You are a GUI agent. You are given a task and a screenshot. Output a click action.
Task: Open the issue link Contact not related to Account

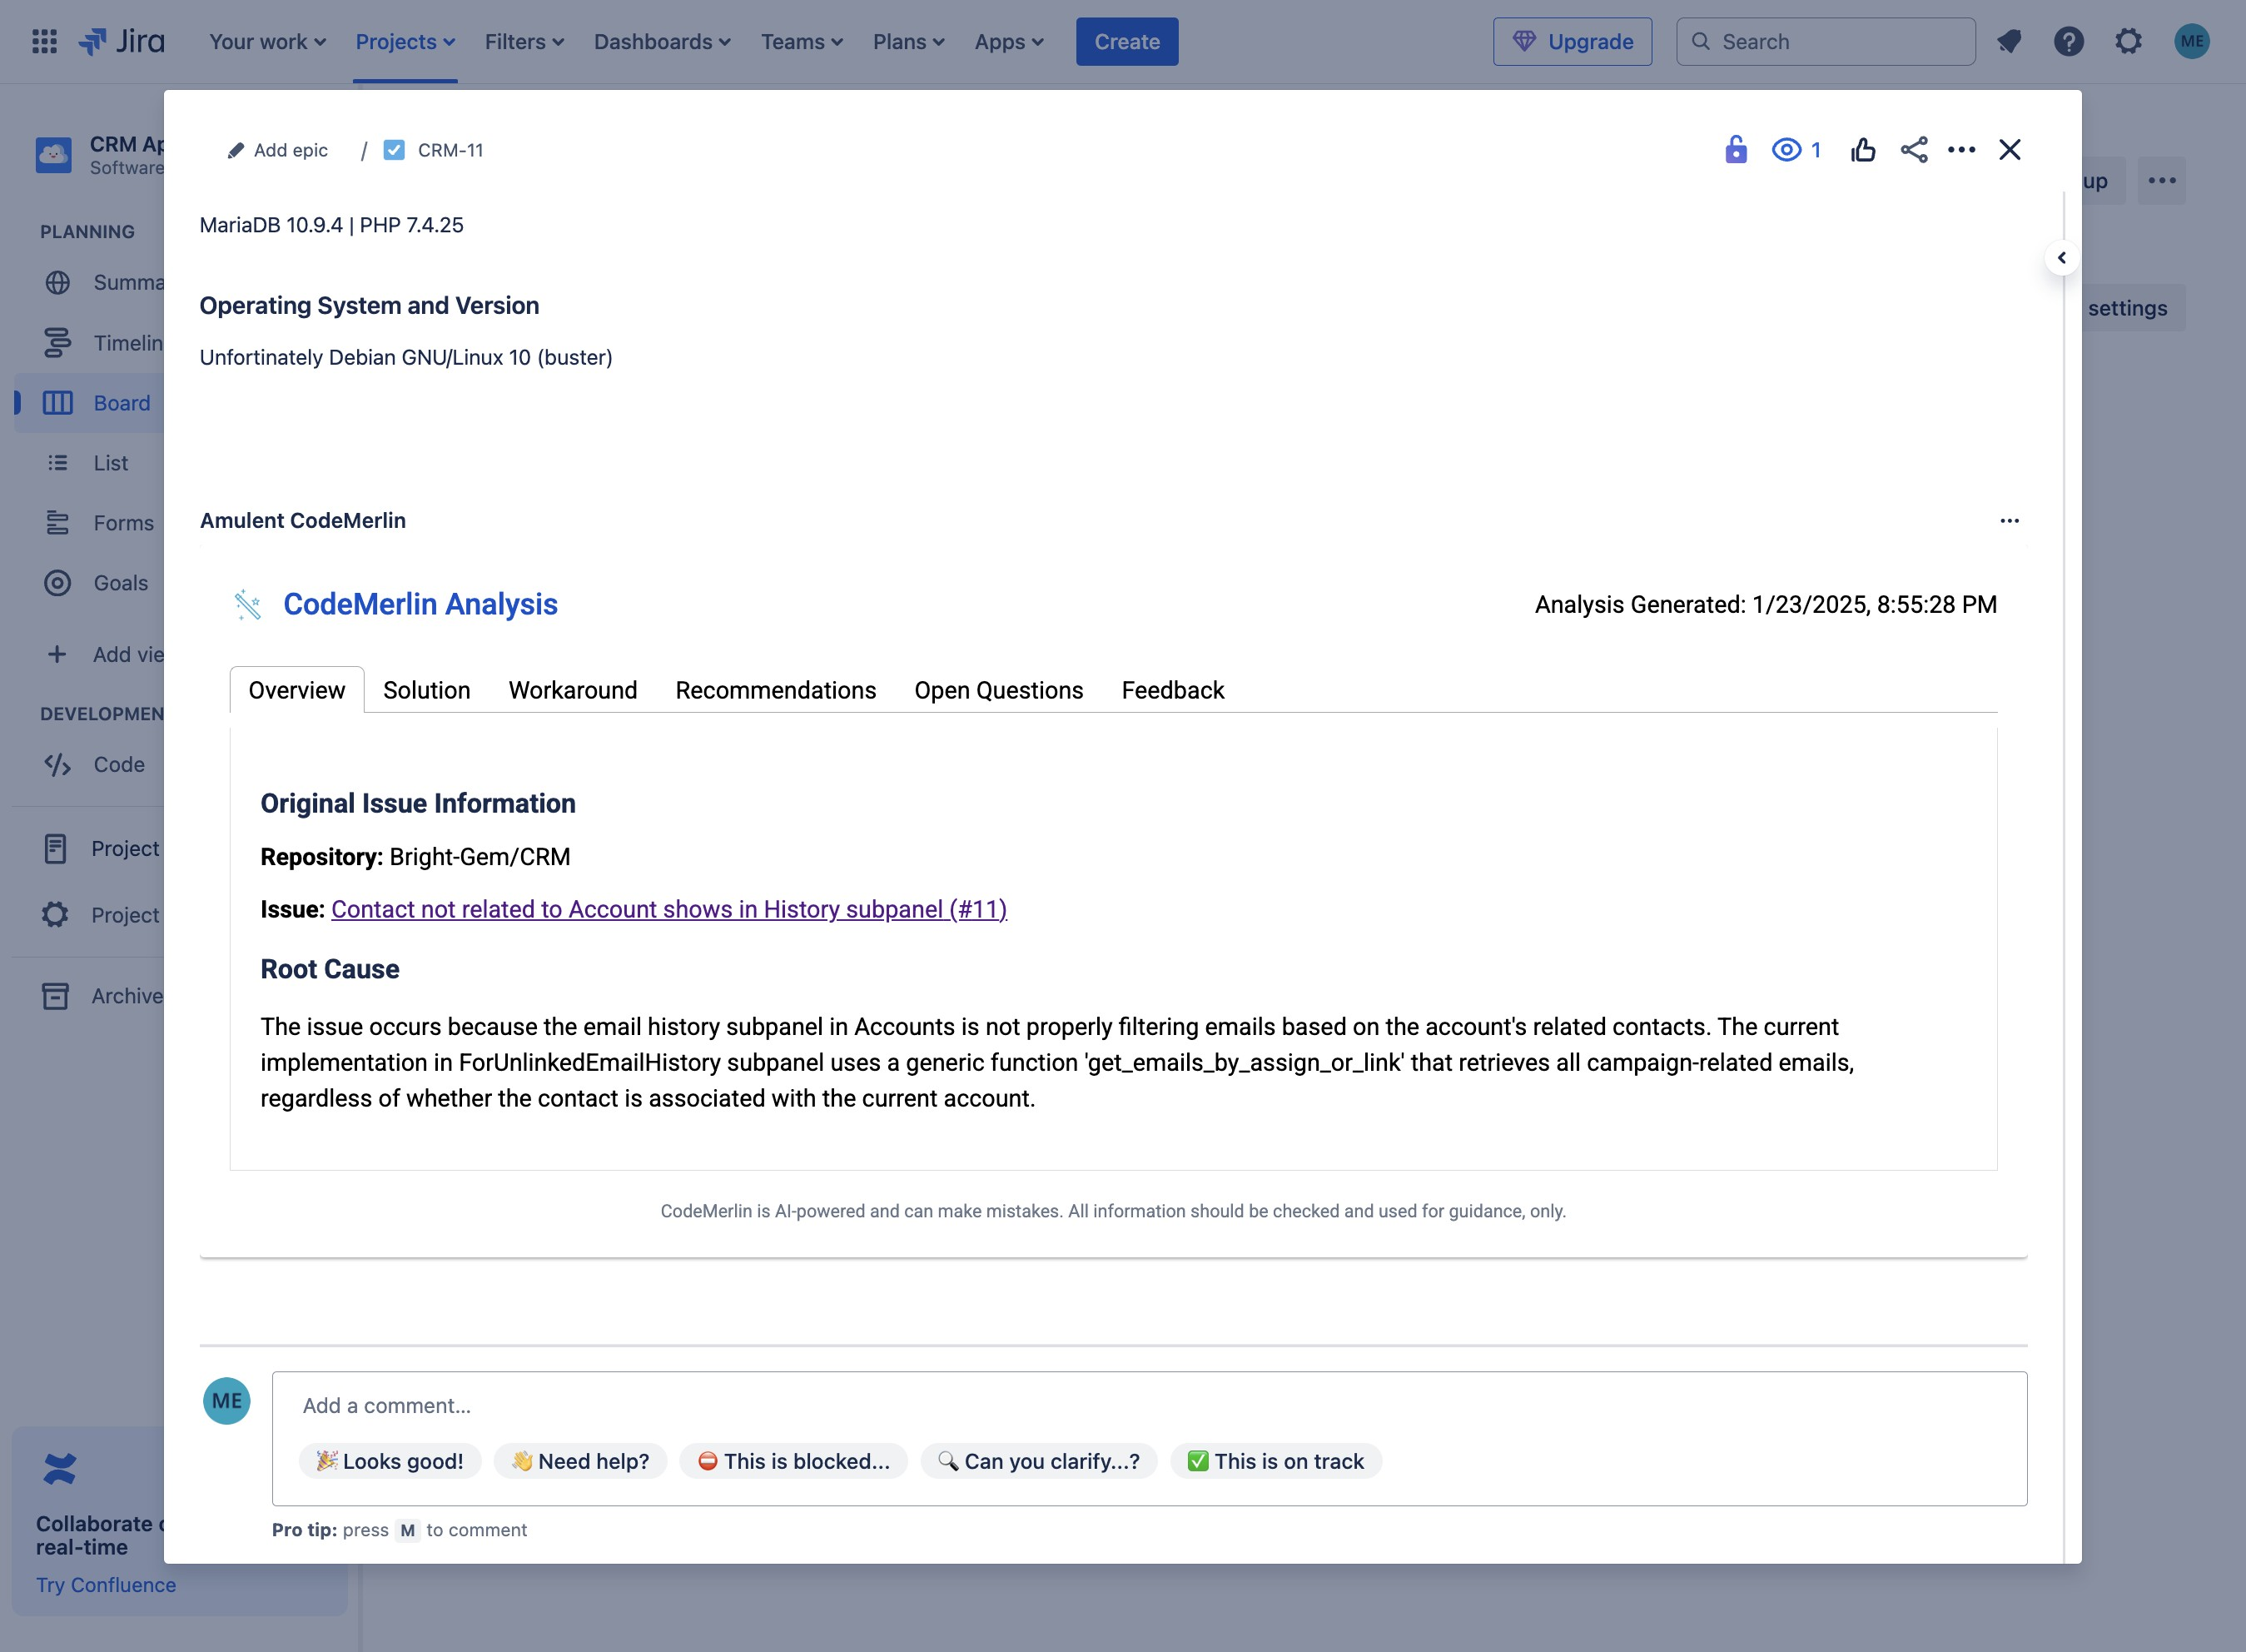click(x=668, y=909)
